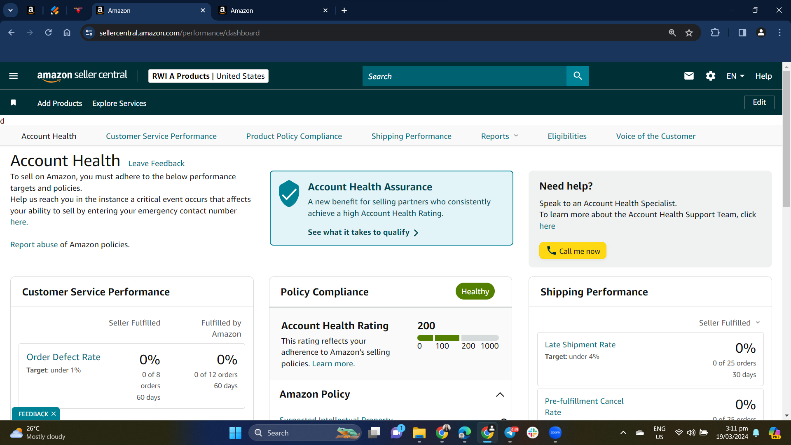Switch to the Account Health tab
This screenshot has height=445, width=791.
click(49, 136)
